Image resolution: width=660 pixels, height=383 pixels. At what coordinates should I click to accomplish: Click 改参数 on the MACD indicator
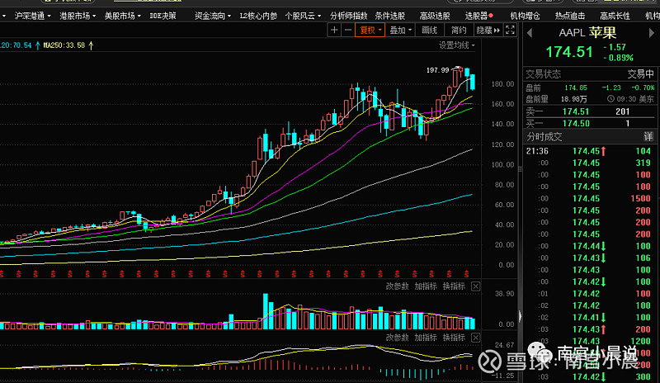tap(397, 338)
